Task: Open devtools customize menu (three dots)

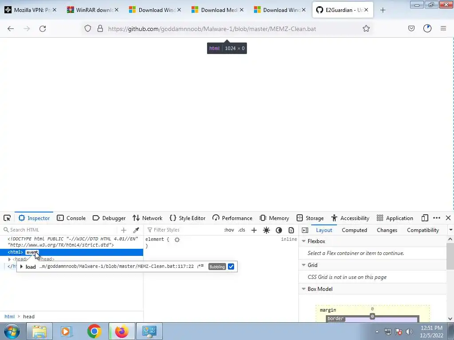Action: [x=437, y=218]
